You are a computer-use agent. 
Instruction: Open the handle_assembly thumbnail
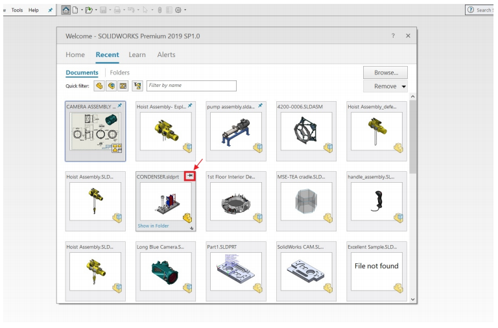tap(377, 202)
